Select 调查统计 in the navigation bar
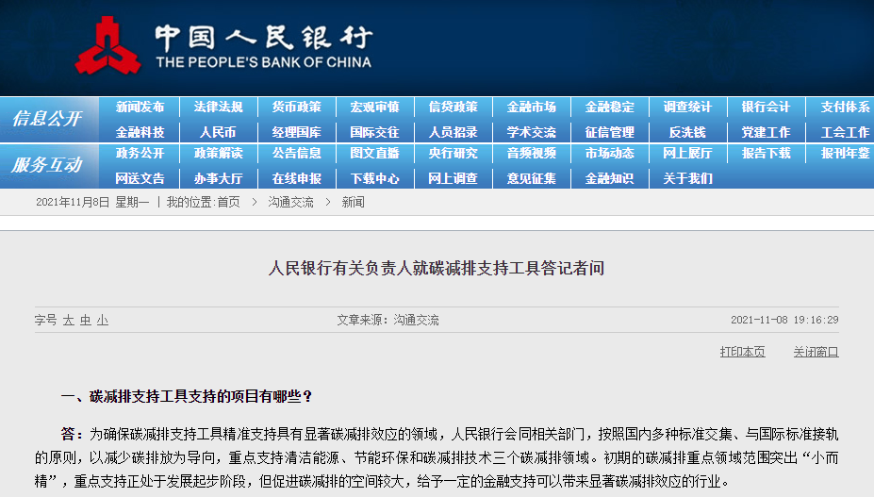 (x=687, y=108)
